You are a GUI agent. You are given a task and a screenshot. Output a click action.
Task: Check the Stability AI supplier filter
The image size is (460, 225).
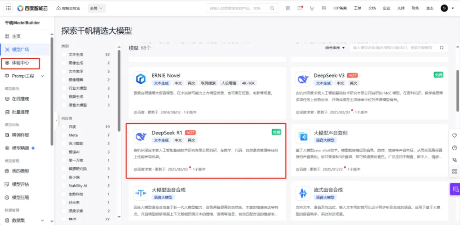[x=64, y=186]
